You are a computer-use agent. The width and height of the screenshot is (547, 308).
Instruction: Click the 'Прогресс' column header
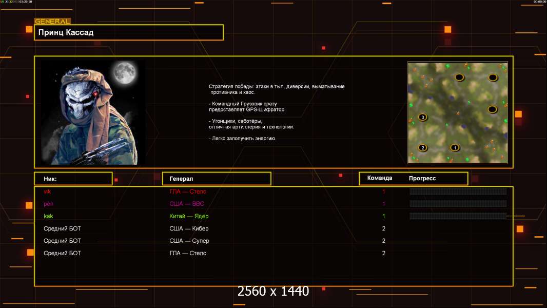point(422,178)
